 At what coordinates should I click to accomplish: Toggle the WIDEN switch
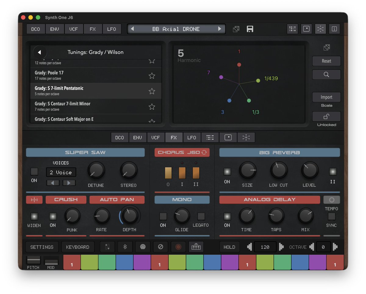(34, 216)
